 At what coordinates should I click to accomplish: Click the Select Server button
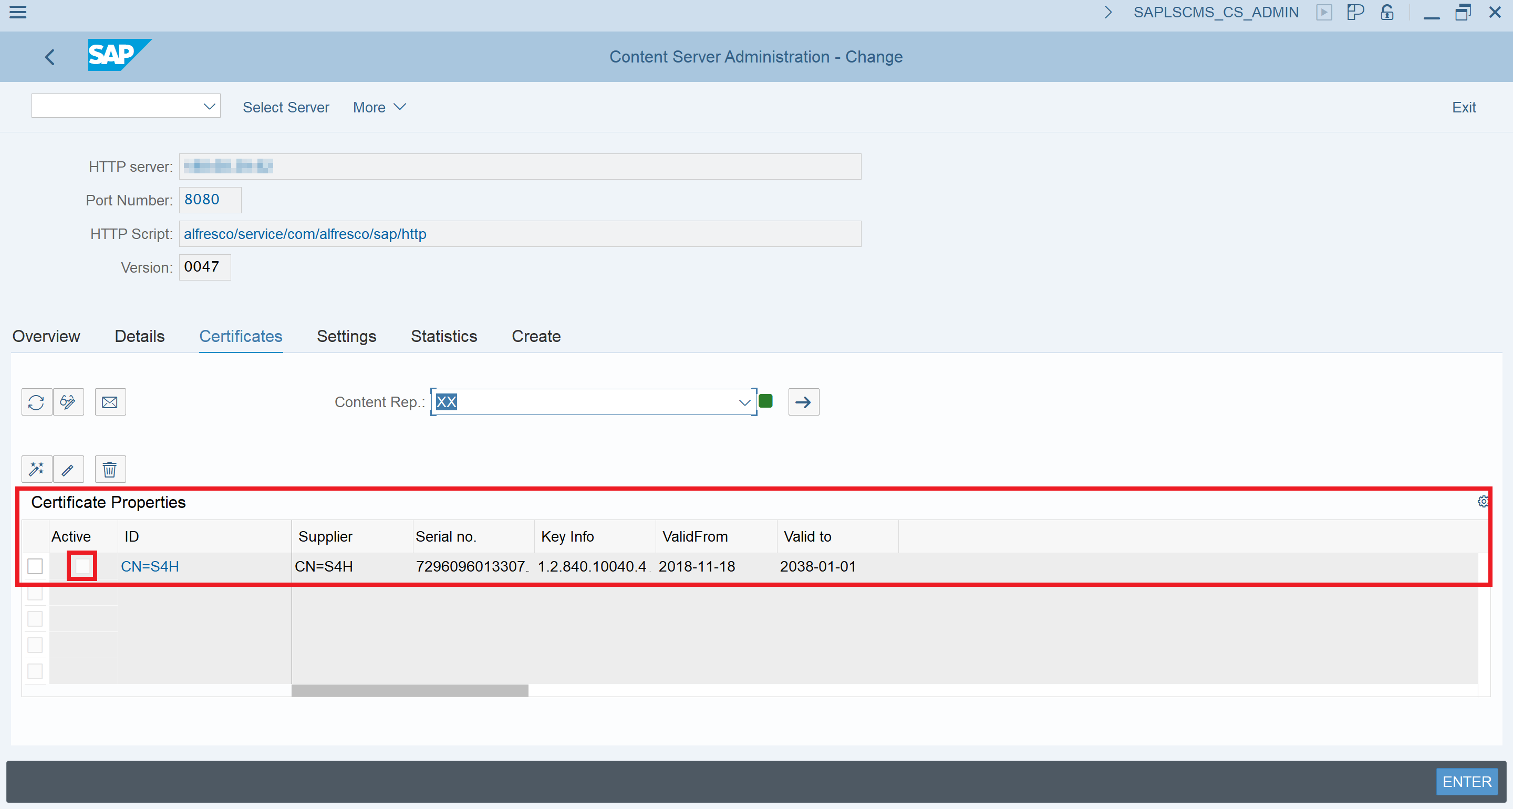coord(285,107)
